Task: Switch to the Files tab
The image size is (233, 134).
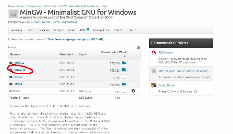Action: click(x=30, y=30)
